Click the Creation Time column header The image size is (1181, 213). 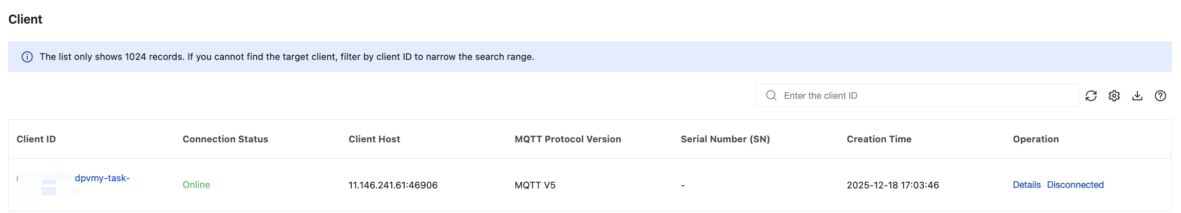(879, 139)
